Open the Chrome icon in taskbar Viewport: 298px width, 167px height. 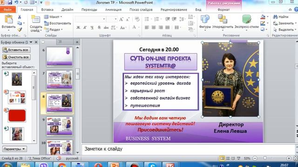tap(62, 165)
